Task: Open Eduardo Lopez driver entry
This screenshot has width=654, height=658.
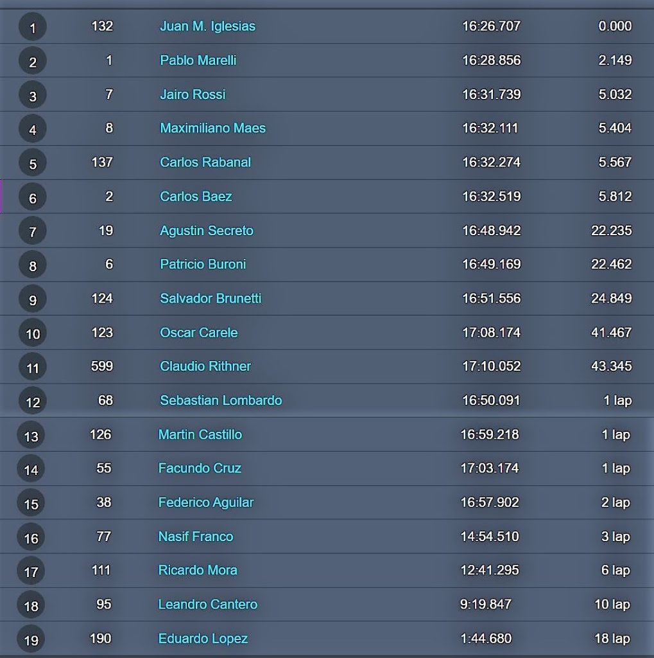Action: tap(203, 639)
